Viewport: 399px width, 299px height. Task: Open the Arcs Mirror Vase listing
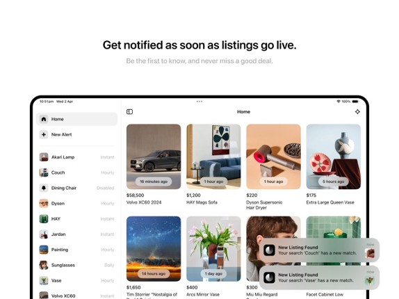pos(213,249)
